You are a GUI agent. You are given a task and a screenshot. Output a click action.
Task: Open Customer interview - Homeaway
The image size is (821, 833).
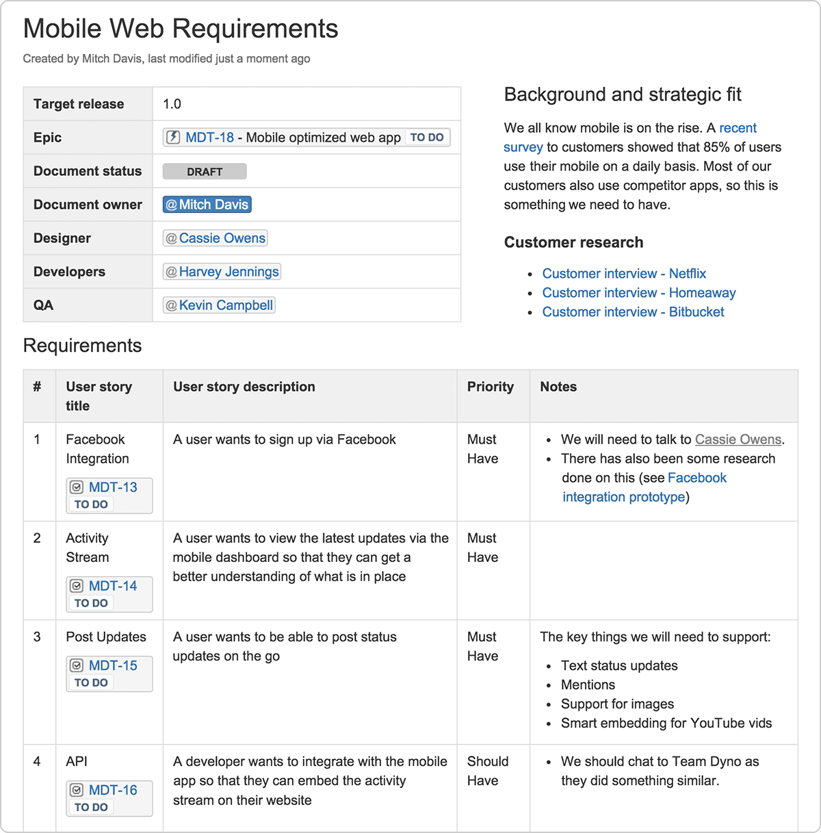[x=638, y=292]
